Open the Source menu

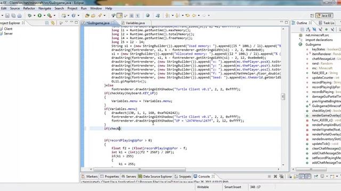15,8
